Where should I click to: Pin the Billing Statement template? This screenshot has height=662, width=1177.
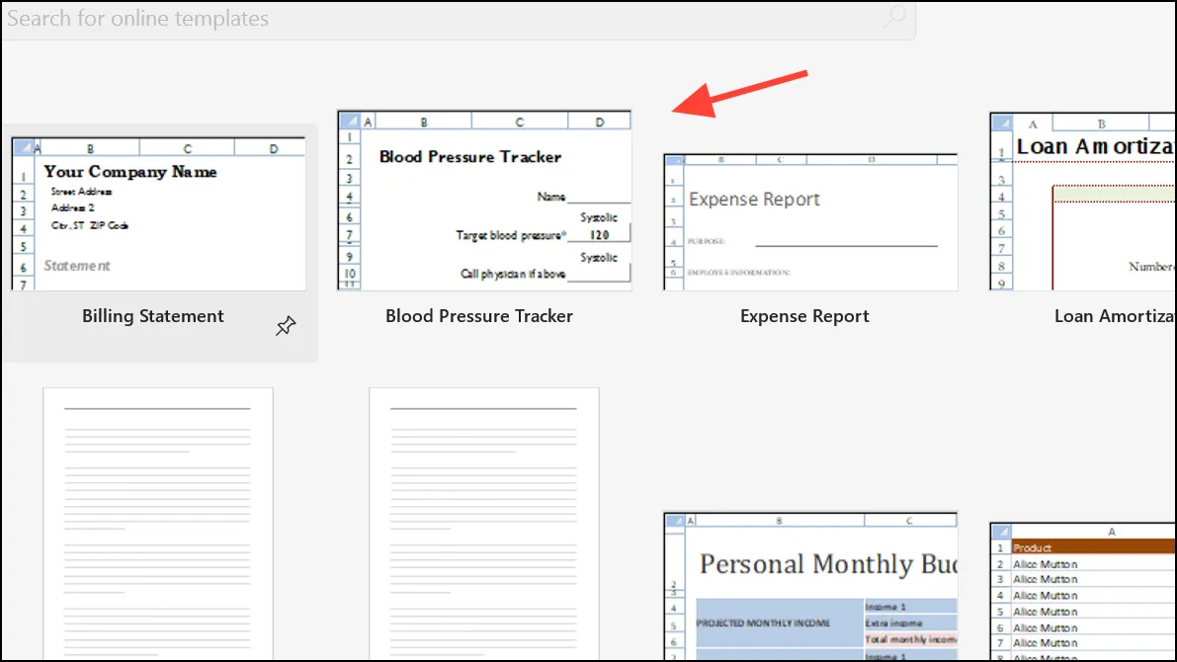[286, 326]
